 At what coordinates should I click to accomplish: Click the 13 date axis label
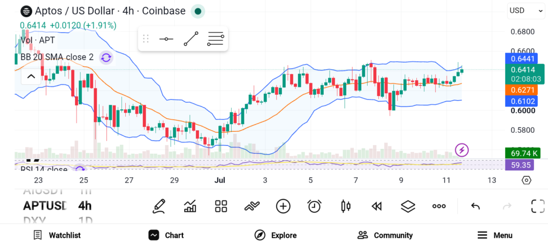[491, 180]
